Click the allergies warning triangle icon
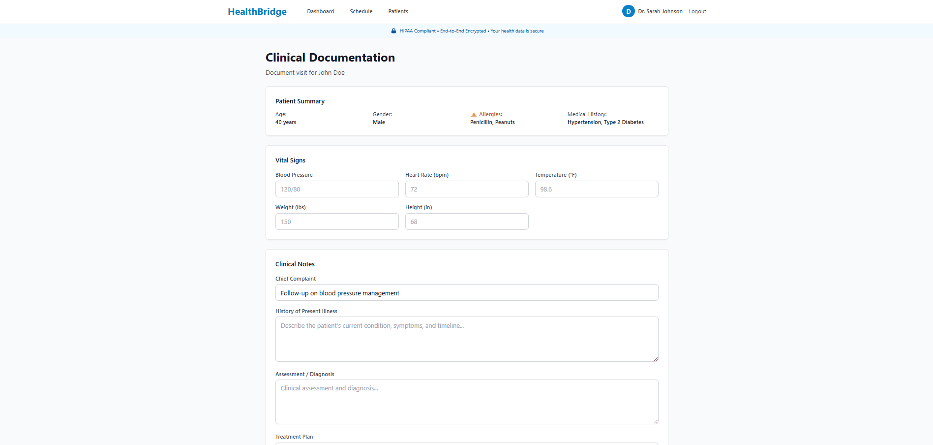Image resolution: width=933 pixels, height=445 pixels. (x=474, y=114)
